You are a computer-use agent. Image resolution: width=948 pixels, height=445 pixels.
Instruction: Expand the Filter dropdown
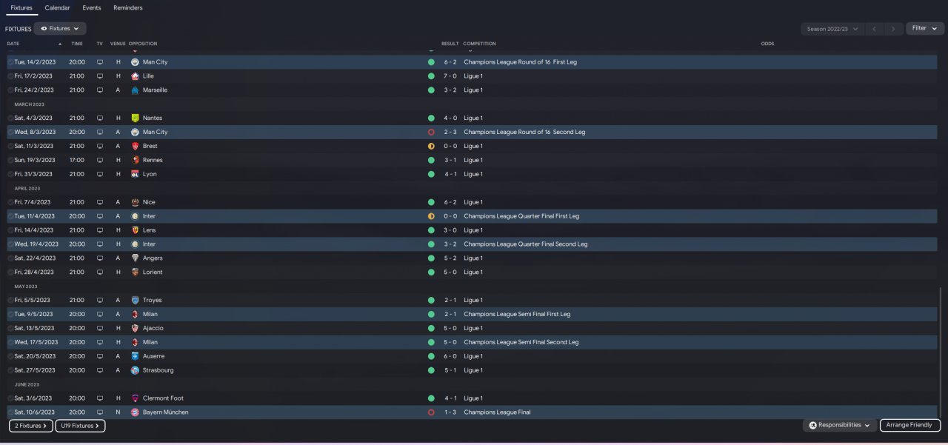tap(924, 29)
